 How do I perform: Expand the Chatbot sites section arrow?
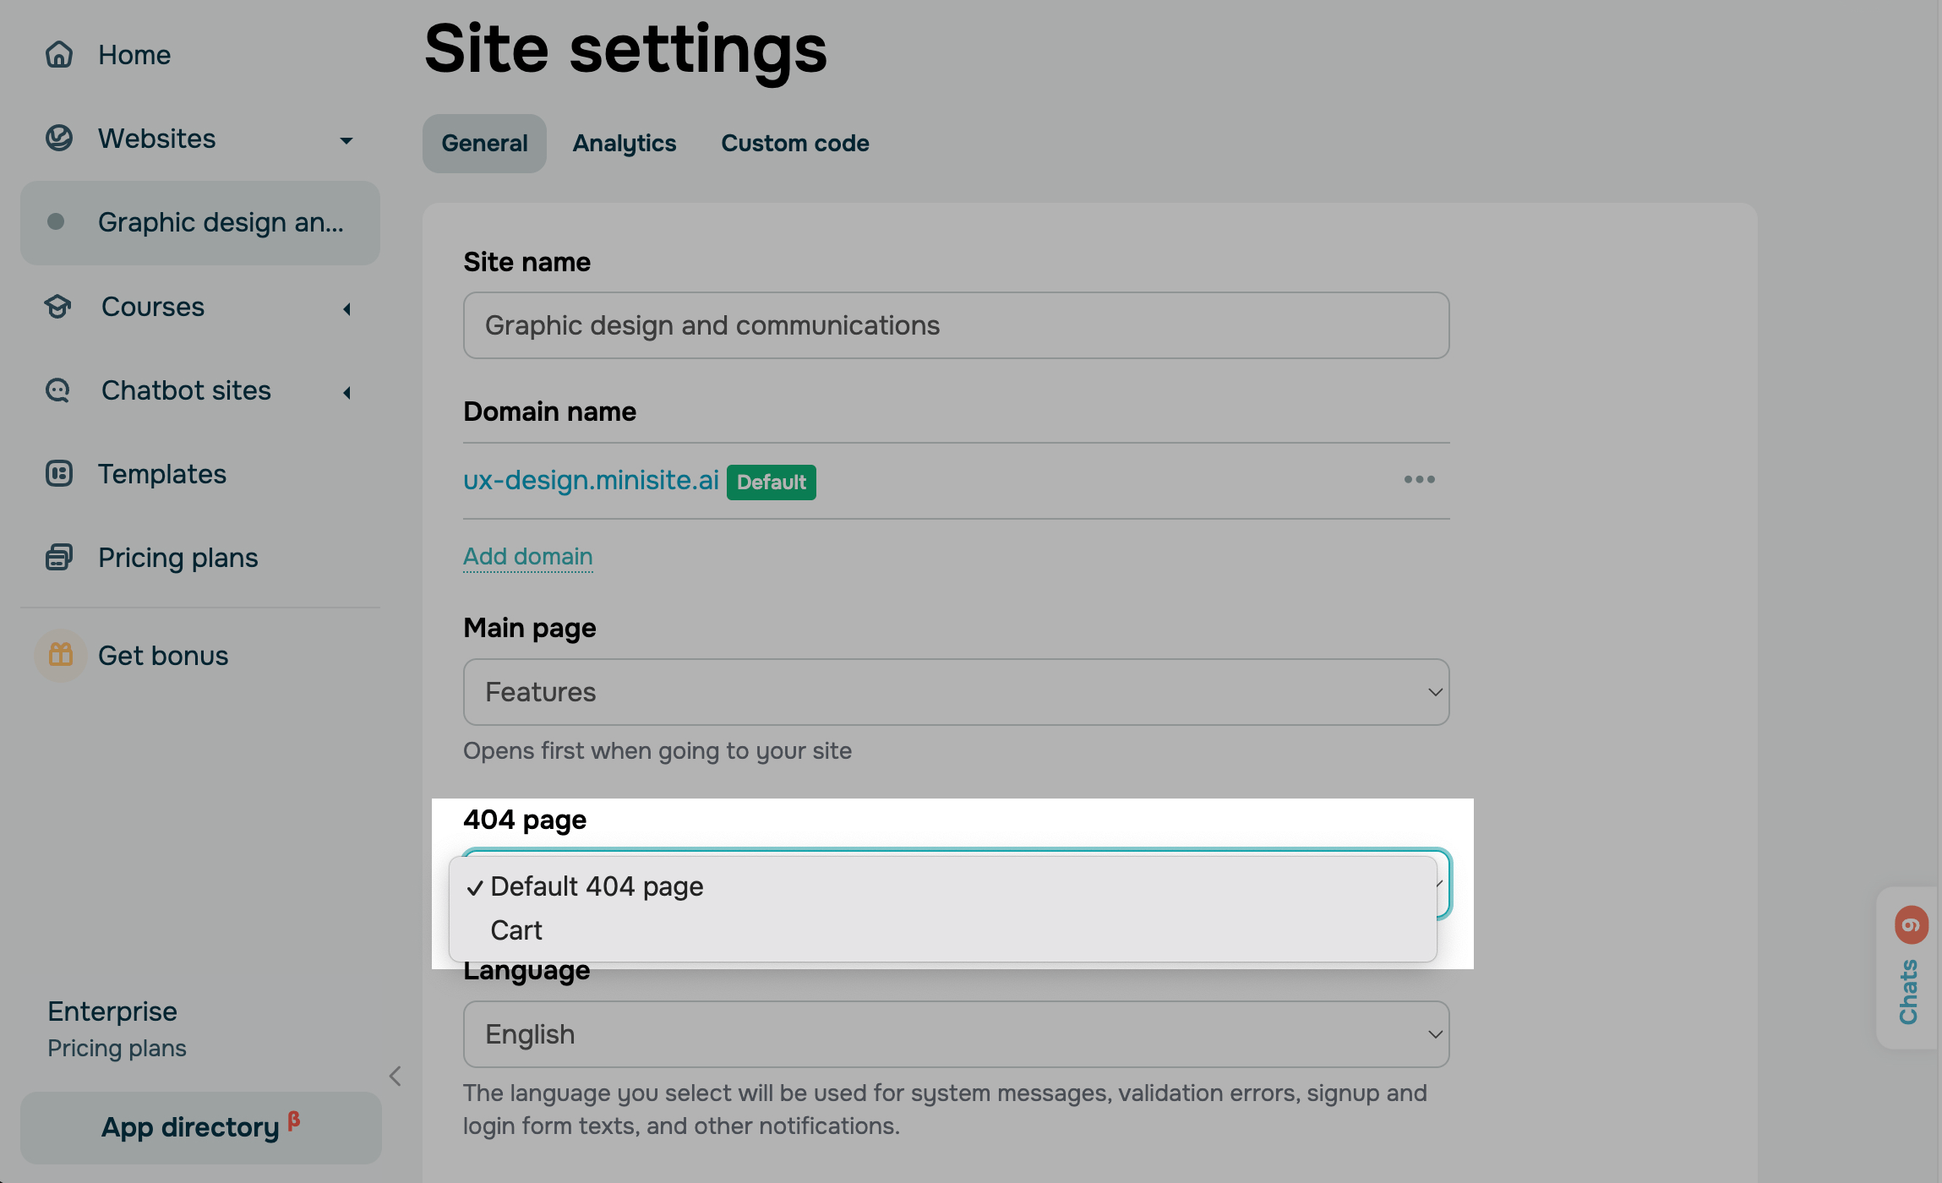click(x=346, y=392)
